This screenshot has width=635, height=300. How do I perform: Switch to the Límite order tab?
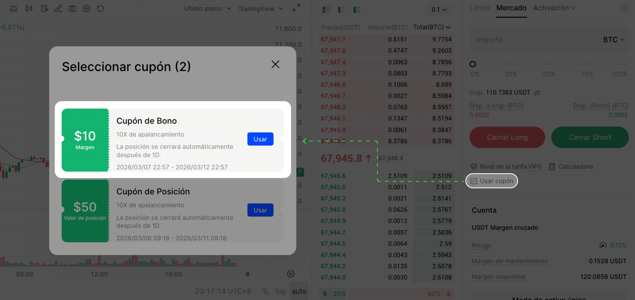pyautogui.click(x=479, y=8)
